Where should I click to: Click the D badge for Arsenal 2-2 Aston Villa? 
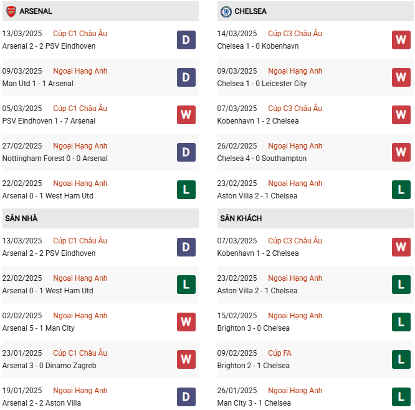[x=186, y=397]
